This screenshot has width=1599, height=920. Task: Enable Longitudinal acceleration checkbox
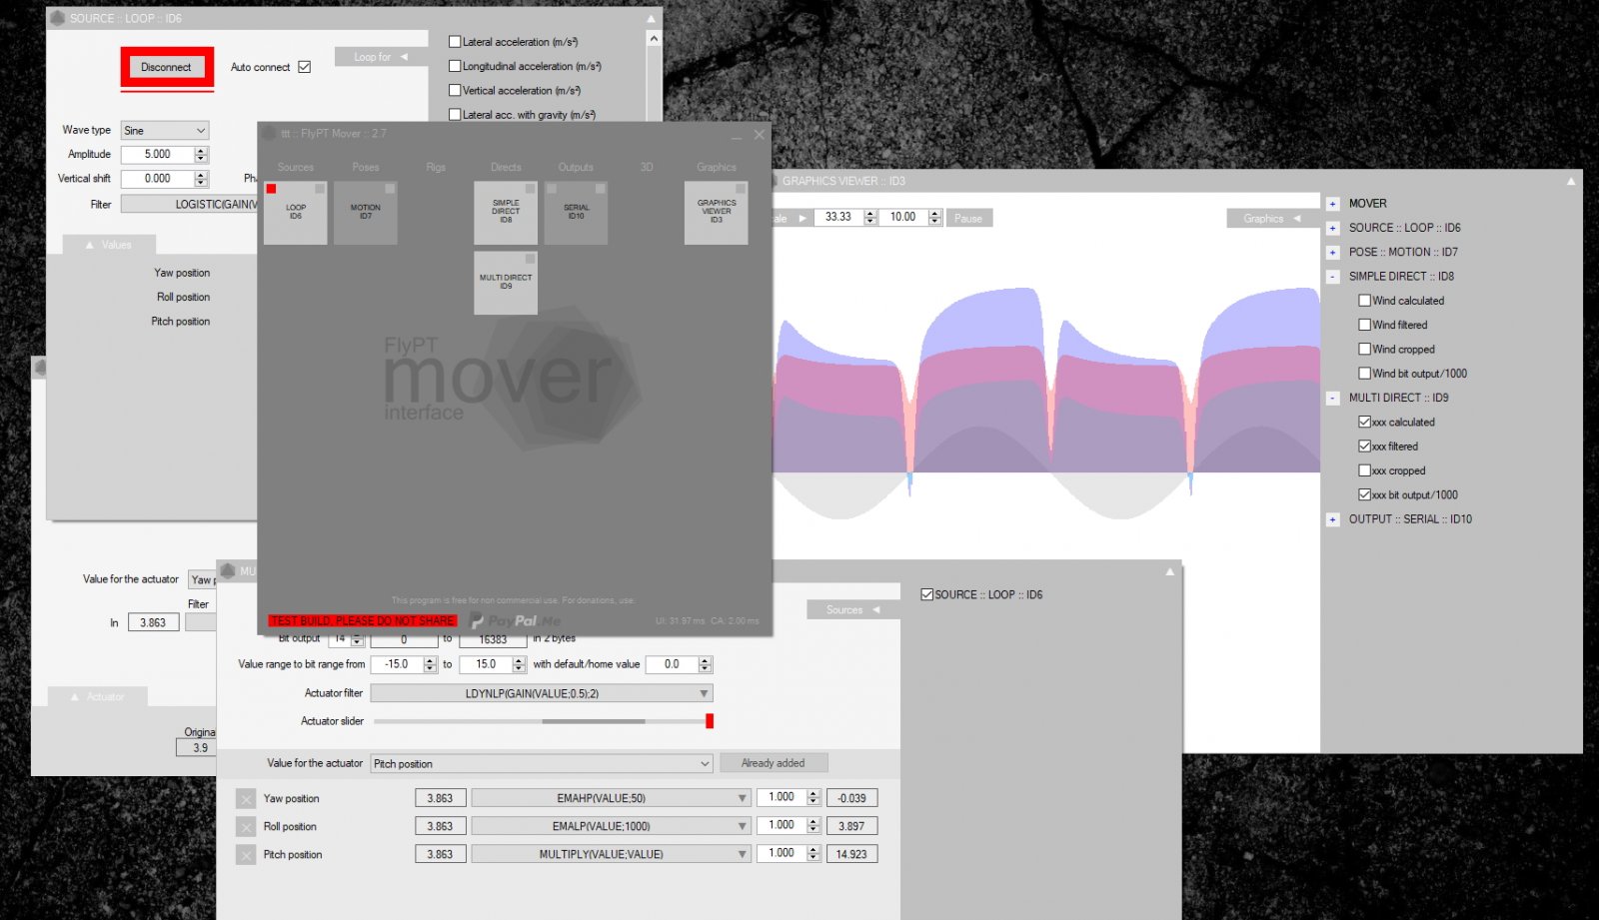tap(455, 66)
